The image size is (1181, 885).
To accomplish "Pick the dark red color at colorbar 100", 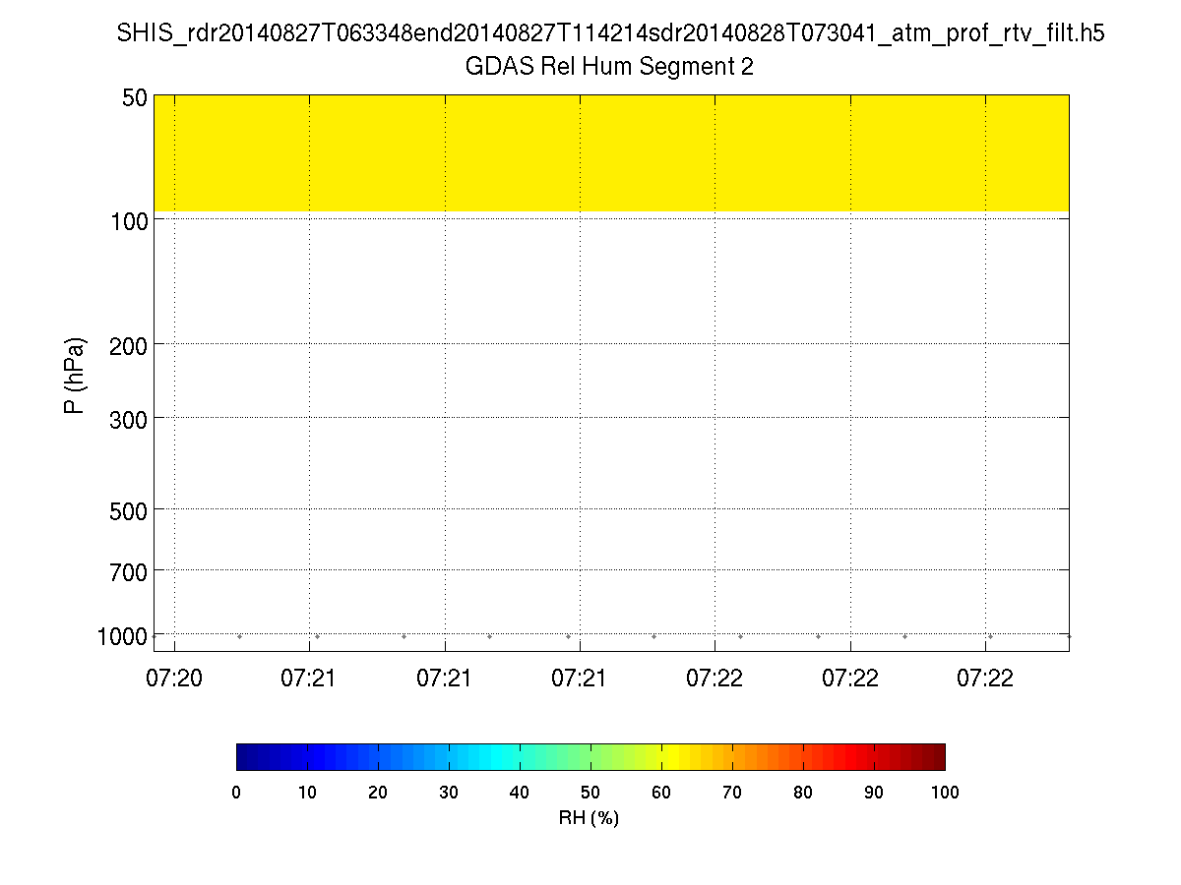I will click(x=939, y=756).
